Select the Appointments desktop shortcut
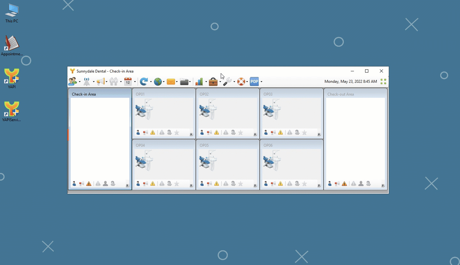Image resolution: width=460 pixels, height=265 pixels. coord(12,46)
